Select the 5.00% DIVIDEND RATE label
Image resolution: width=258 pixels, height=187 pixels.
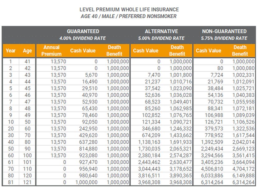point(161,38)
